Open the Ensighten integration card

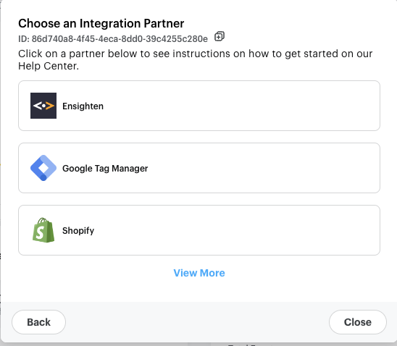(x=199, y=106)
